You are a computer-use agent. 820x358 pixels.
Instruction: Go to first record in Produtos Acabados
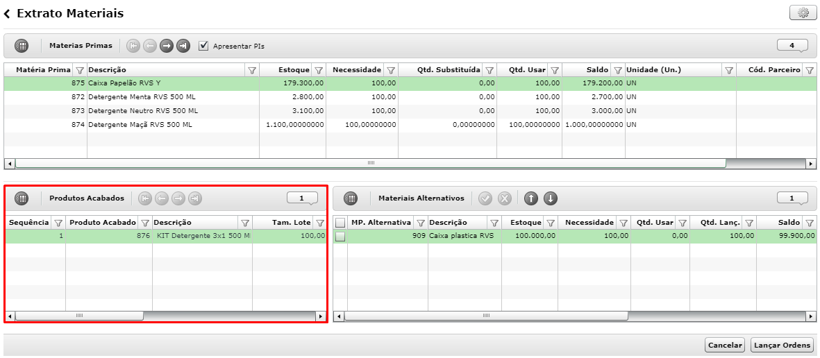click(145, 198)
